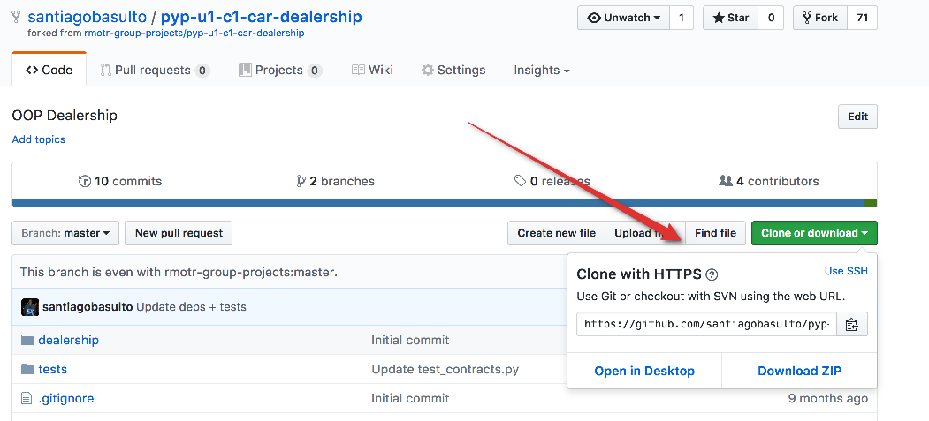This screenshot has width=929, height=421.
Task: Click santiagobasulto's avatar in the commit row
Action: pyautogui.click(x=30, y=307)
